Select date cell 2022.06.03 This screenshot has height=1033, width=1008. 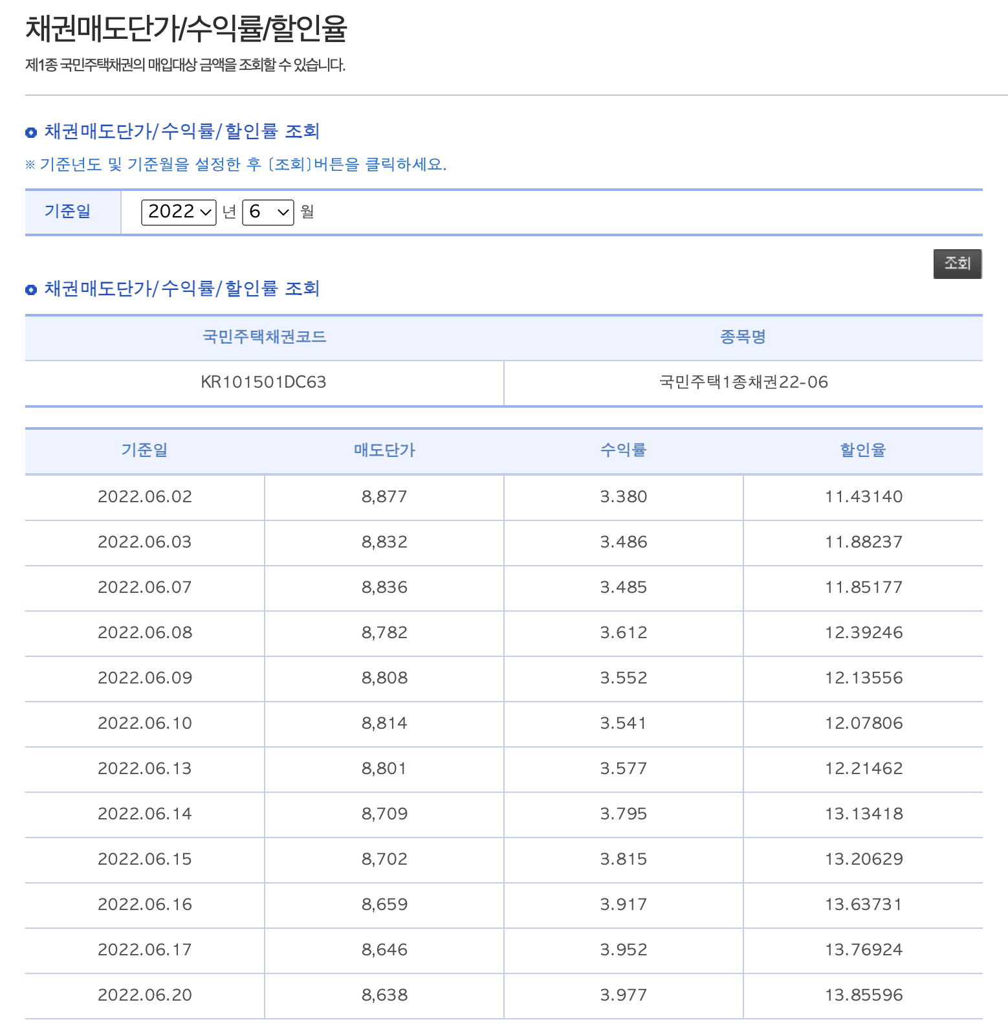pyautogui.click(x=145, y=542)
